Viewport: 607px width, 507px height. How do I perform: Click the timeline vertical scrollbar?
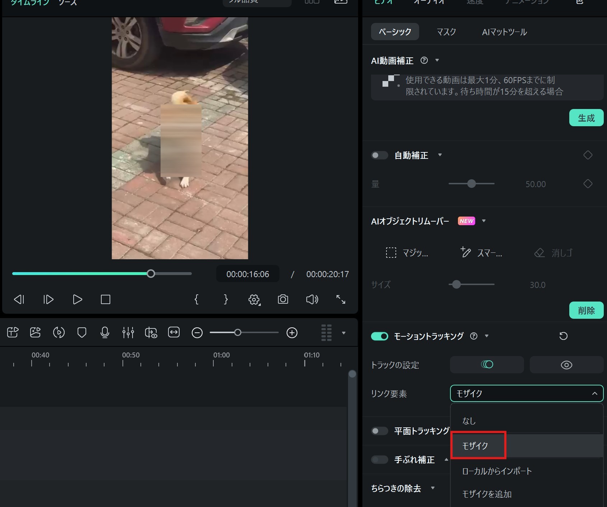pos(352,438)
